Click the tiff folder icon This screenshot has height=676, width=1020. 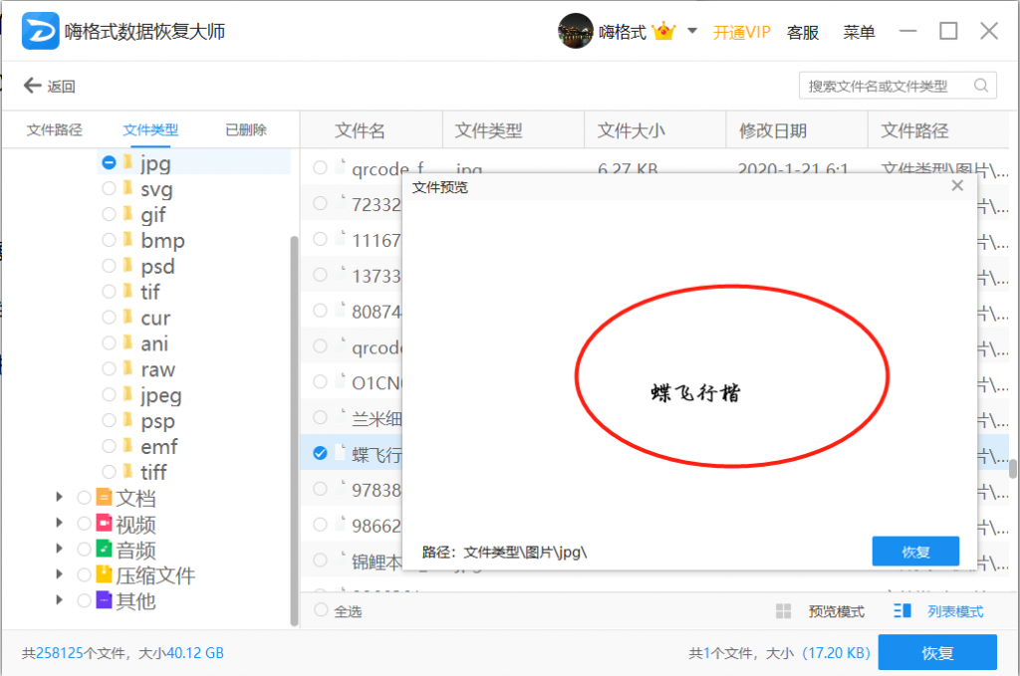pyautogui.click(x=128, y=471)
